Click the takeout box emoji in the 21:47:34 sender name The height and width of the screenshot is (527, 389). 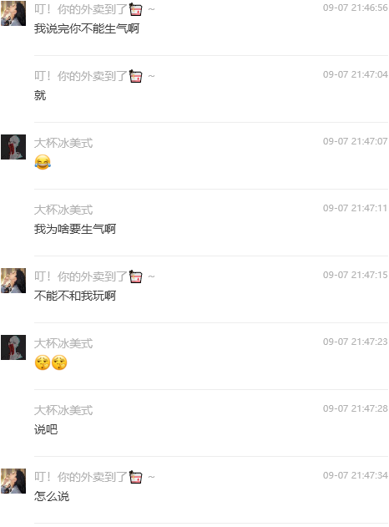136,477
